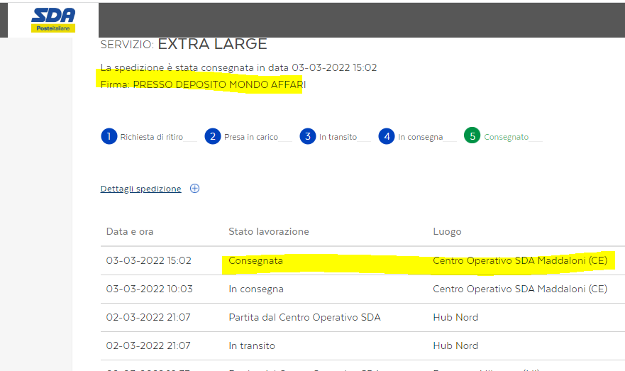Image resolution: width=625 pixels, height=371 pixels.
Task: Select the Presa in carico step label
Action: [251, 137]
